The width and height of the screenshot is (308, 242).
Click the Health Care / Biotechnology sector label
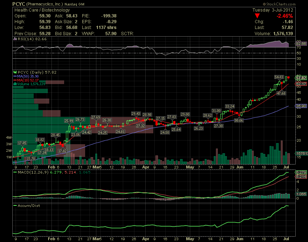point(42,10)
